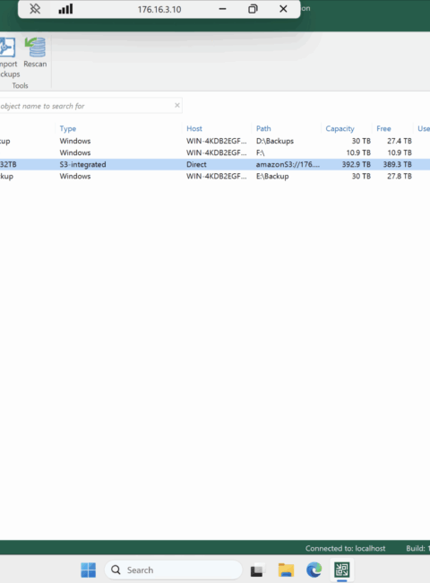Check connection signal strength icon

(65, 9)
